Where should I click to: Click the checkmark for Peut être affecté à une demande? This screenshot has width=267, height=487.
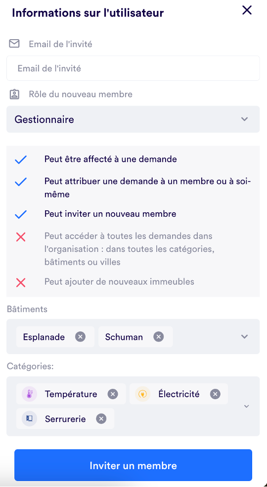[x=21, y=160]
